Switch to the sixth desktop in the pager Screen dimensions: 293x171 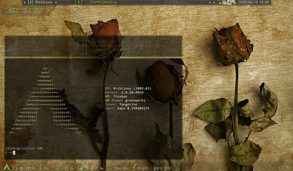39,10
